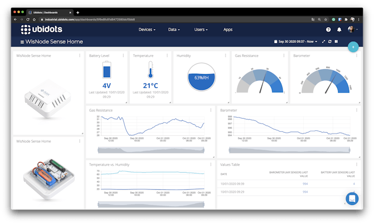
Task: Enter fullscreen dashboard mode
Action: click(x=323, y=41)
